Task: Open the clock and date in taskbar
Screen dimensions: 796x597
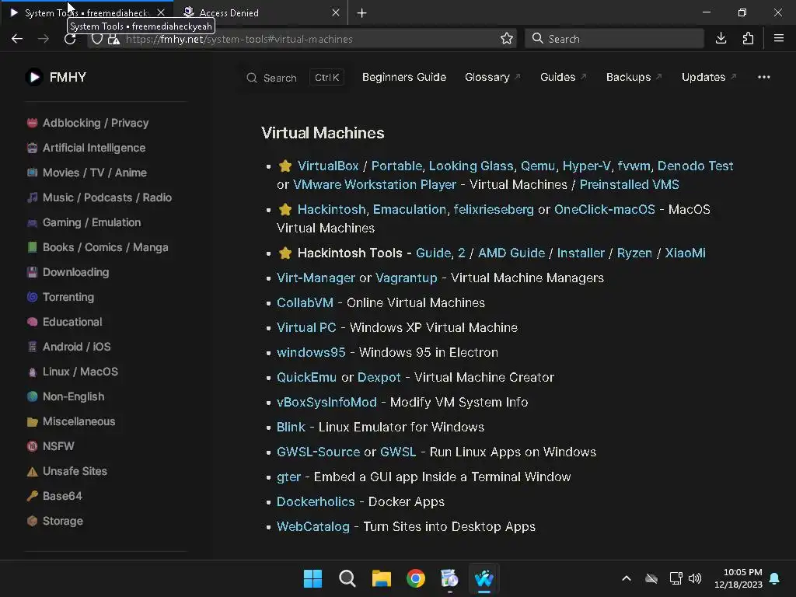Action: [738, 578]
